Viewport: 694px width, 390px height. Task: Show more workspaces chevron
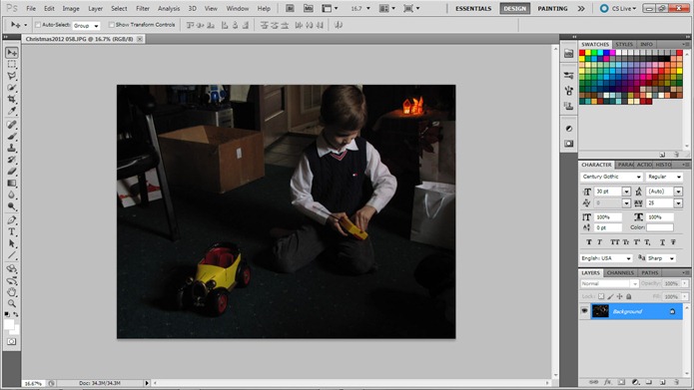pos(581,8)
